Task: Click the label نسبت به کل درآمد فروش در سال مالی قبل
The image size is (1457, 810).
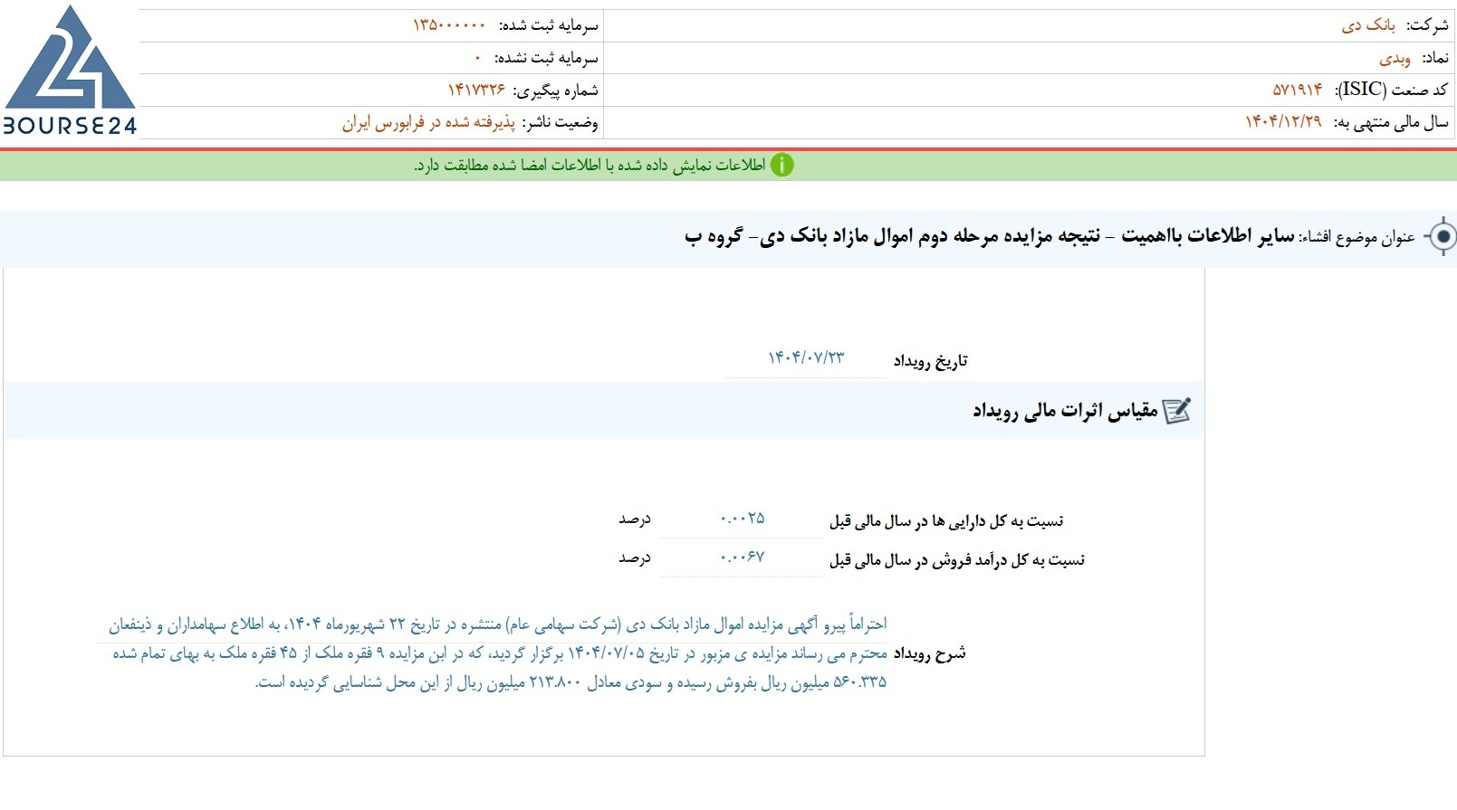Action: [957, 559]
